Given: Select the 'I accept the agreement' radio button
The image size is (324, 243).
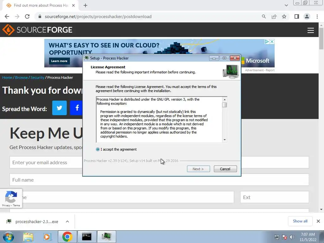Looking at the screenshot, I should 98,149.
